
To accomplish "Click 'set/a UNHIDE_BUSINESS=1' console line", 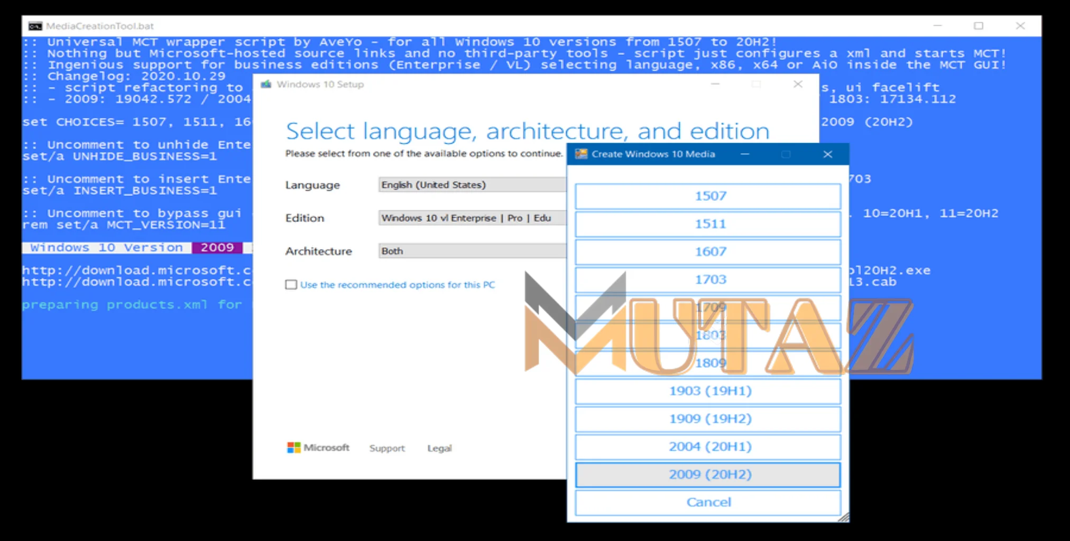I will pyautogui.click(x=119, y=156).
